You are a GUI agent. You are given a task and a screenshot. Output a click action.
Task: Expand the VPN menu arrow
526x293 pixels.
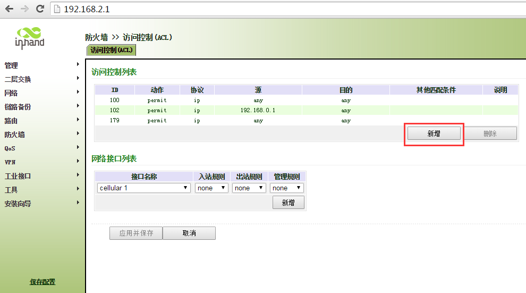tap(78, 161)
